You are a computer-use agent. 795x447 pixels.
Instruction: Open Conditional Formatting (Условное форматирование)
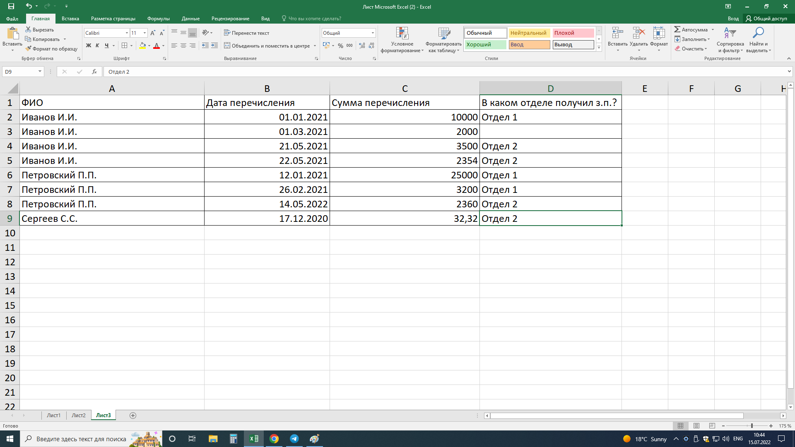click(402, 40)
